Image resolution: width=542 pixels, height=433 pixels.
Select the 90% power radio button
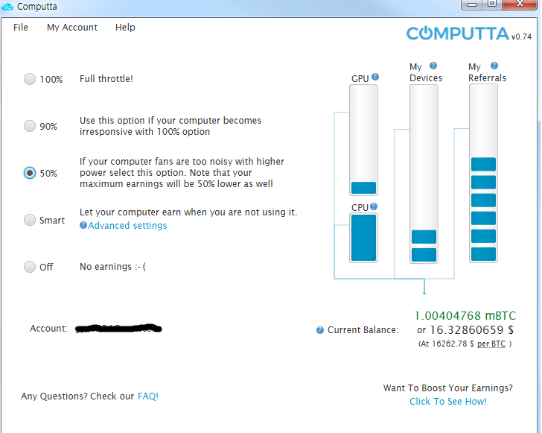click(x=30, y=126)
